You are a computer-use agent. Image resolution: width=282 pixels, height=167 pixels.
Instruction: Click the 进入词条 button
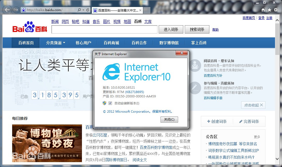tap(171, 29)
